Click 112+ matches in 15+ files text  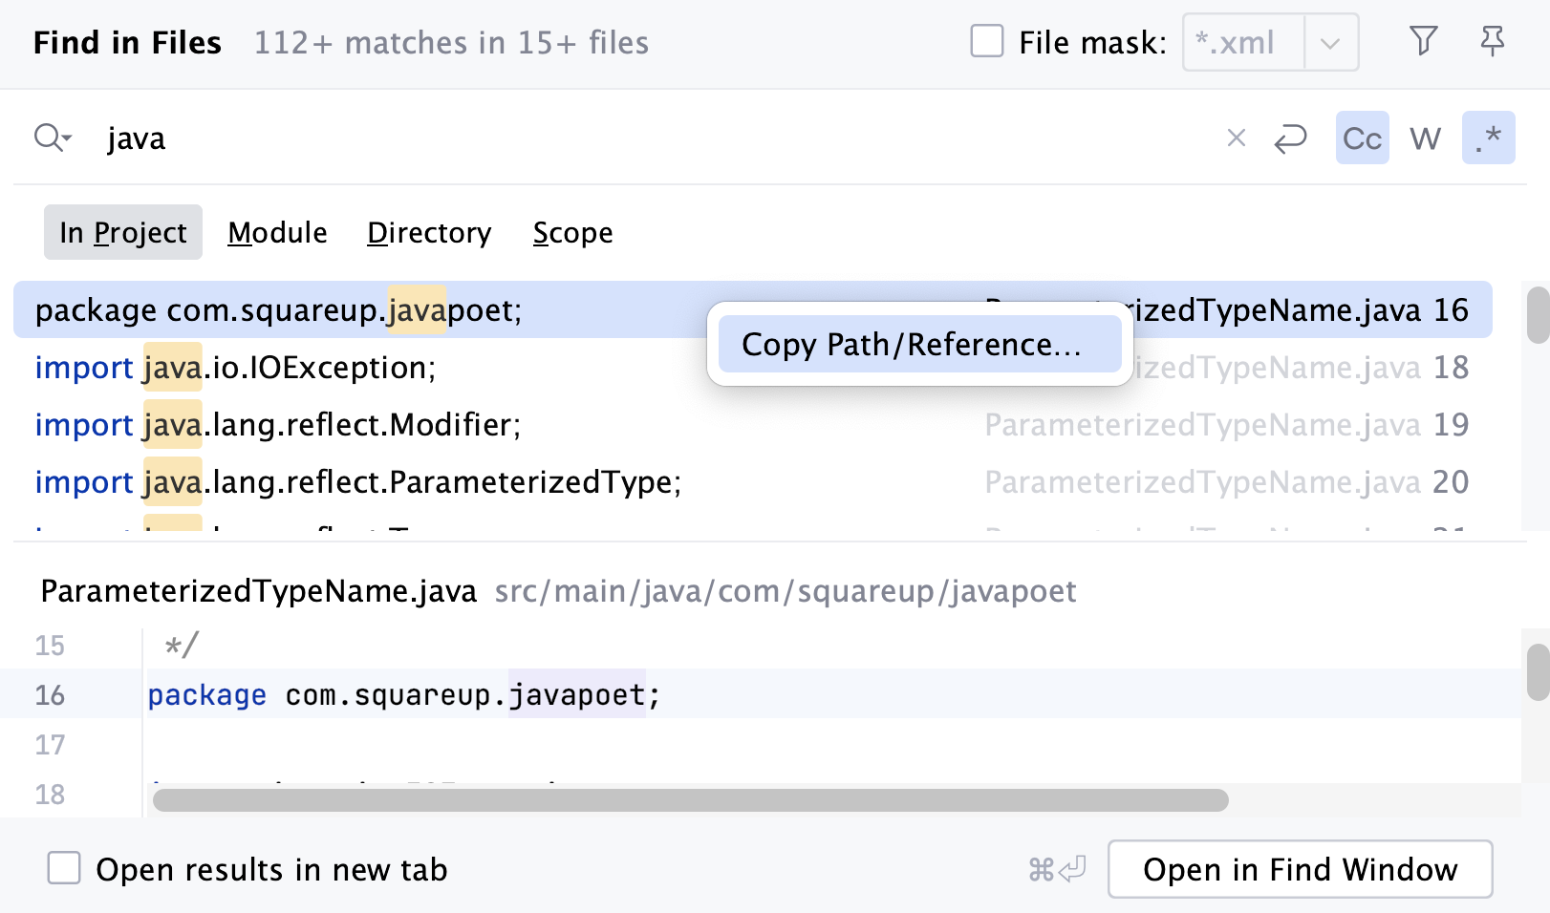click(451, 43)
